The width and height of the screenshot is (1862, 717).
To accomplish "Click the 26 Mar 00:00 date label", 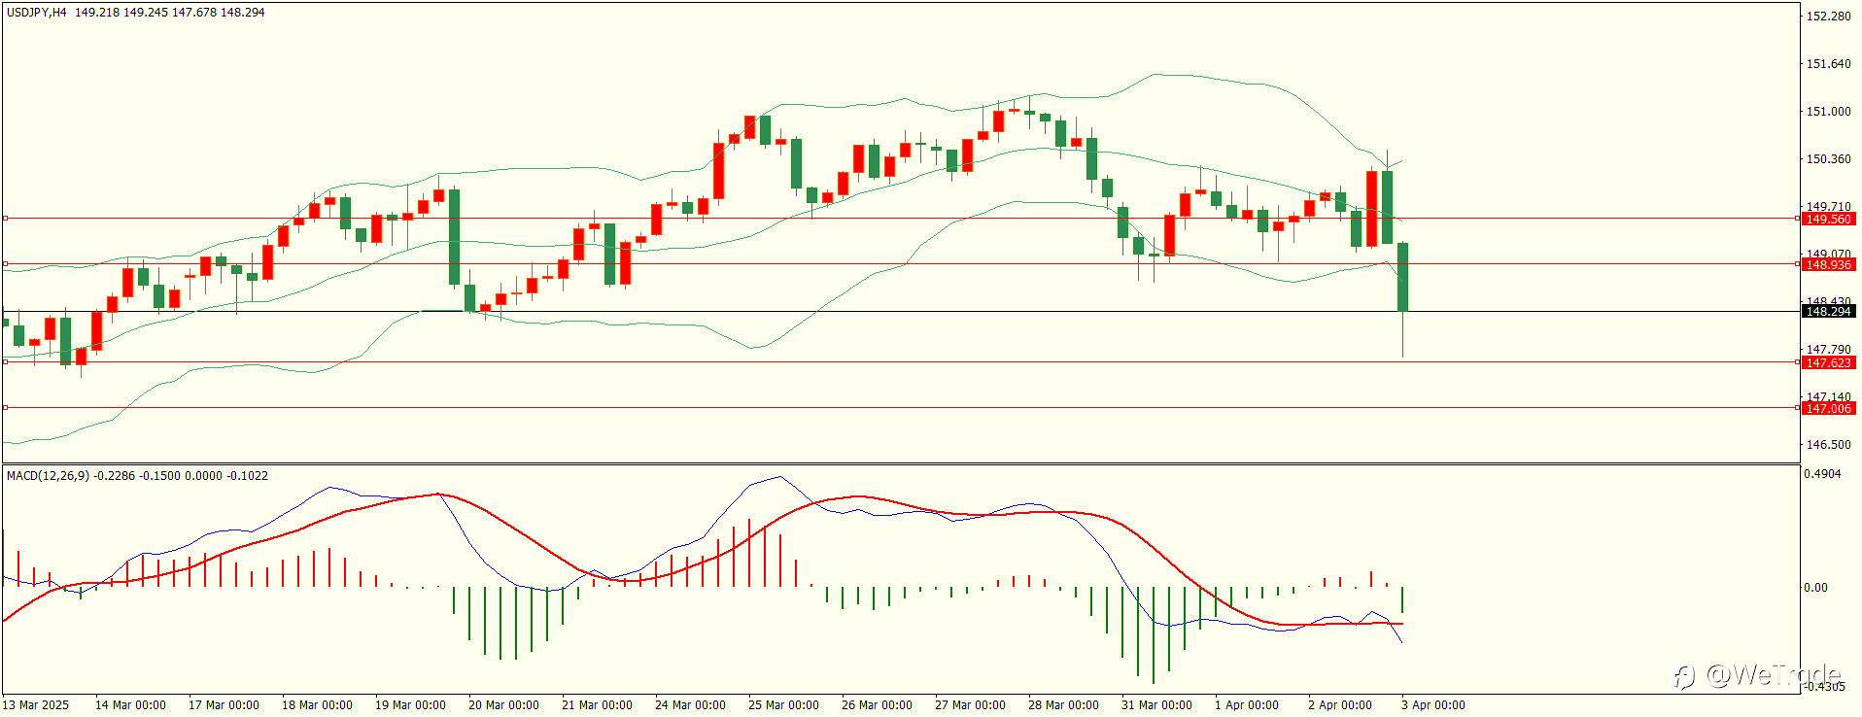I will (877, 705).
